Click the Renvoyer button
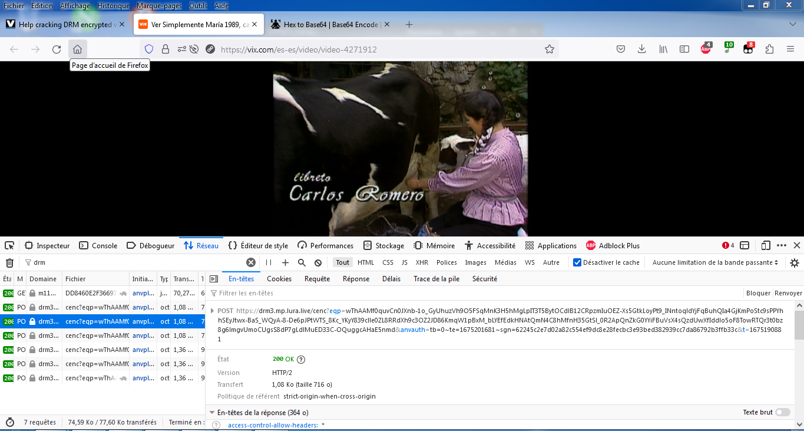The height and width of the screenshot is (431, 804). click(x=788, y=293)
